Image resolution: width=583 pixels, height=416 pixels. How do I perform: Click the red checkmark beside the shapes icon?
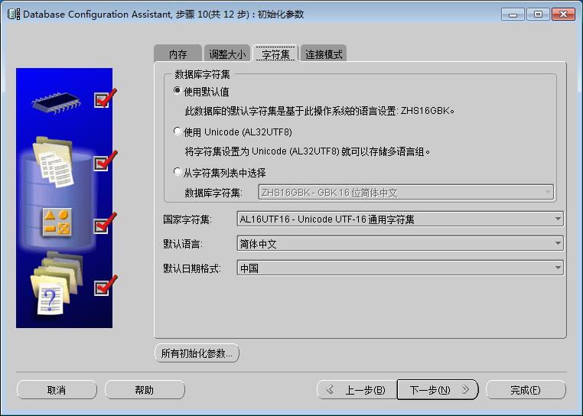coord(105,223)
